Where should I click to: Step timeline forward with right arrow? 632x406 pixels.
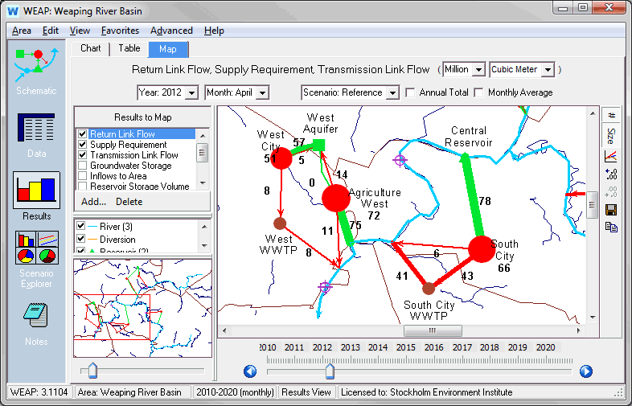585,371
